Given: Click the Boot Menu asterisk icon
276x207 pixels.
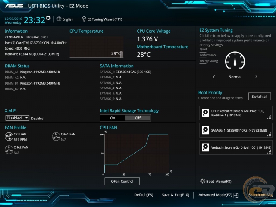Looking at the screenshot, I should 203,181.
